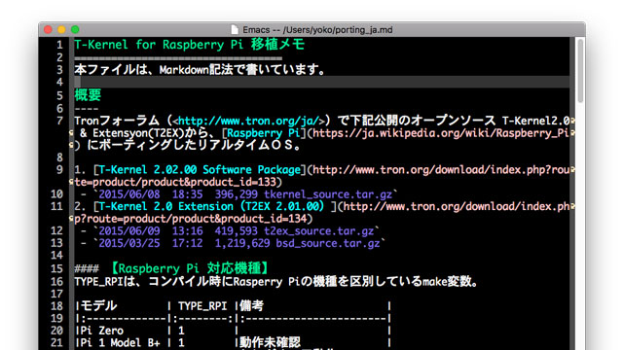The width and height of the screenshot is (623, 350).
Task: Click the Emacs window title text
Action: [317, 30]
